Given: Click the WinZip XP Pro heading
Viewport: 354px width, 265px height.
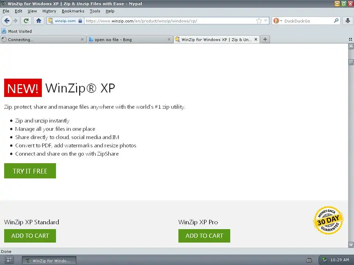Looking at the screenshot, I should click(198, 222).
